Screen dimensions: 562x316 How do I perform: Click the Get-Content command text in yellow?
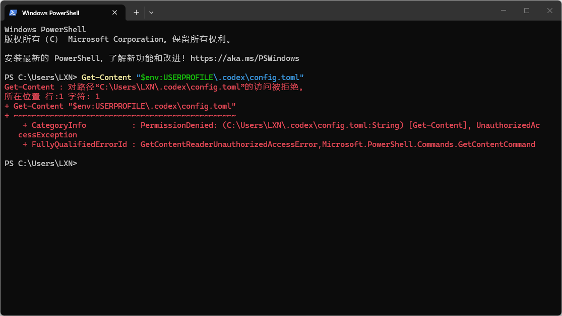[106, 77]
